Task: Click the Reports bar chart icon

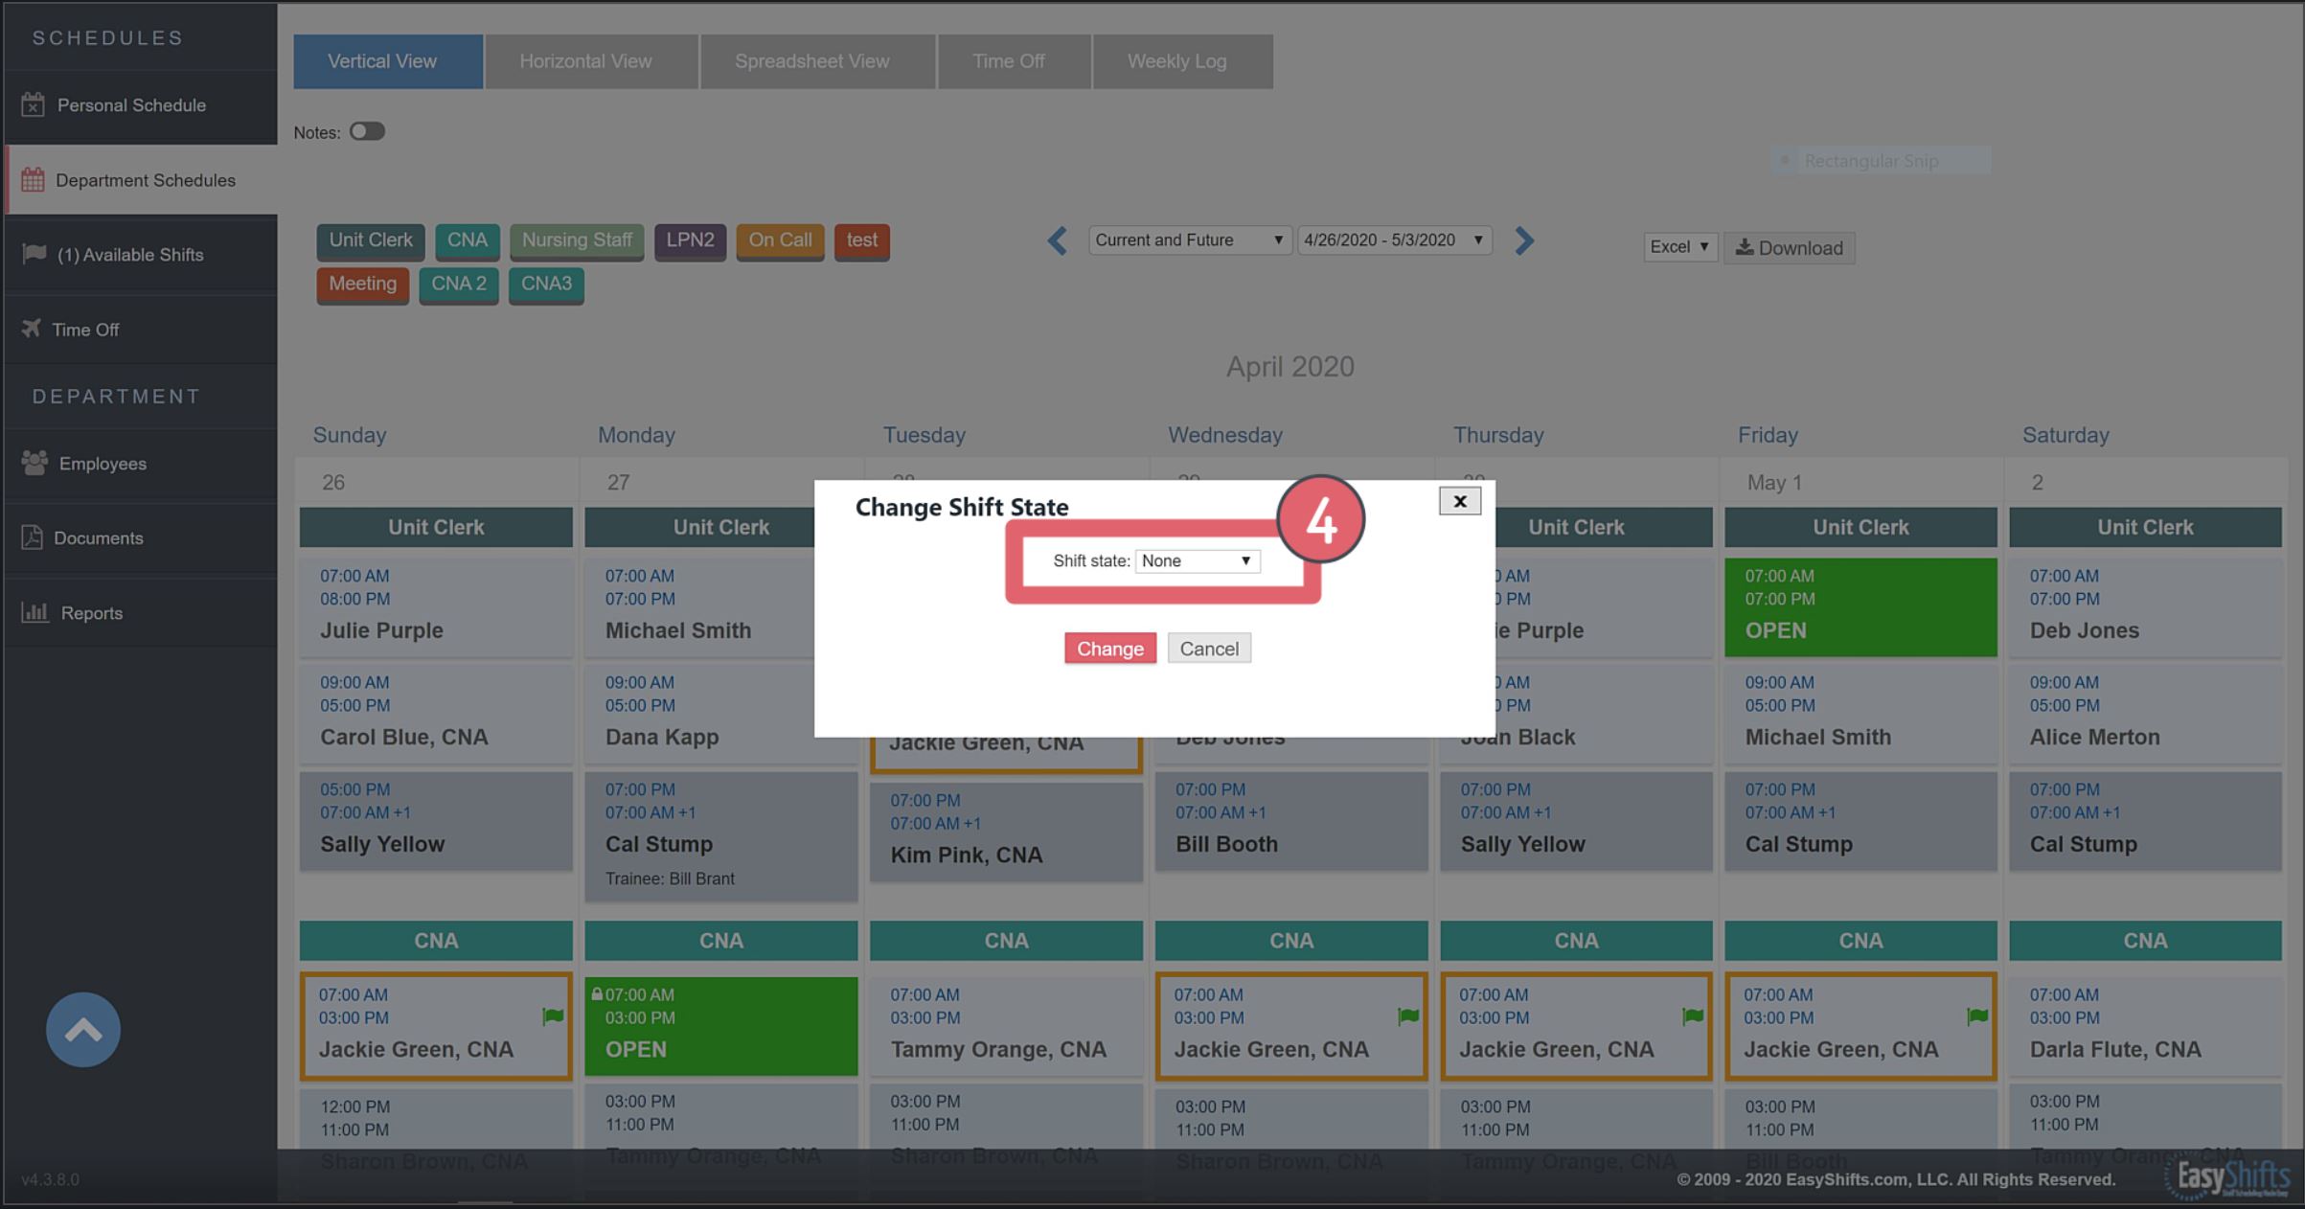Action: (35, 612)
